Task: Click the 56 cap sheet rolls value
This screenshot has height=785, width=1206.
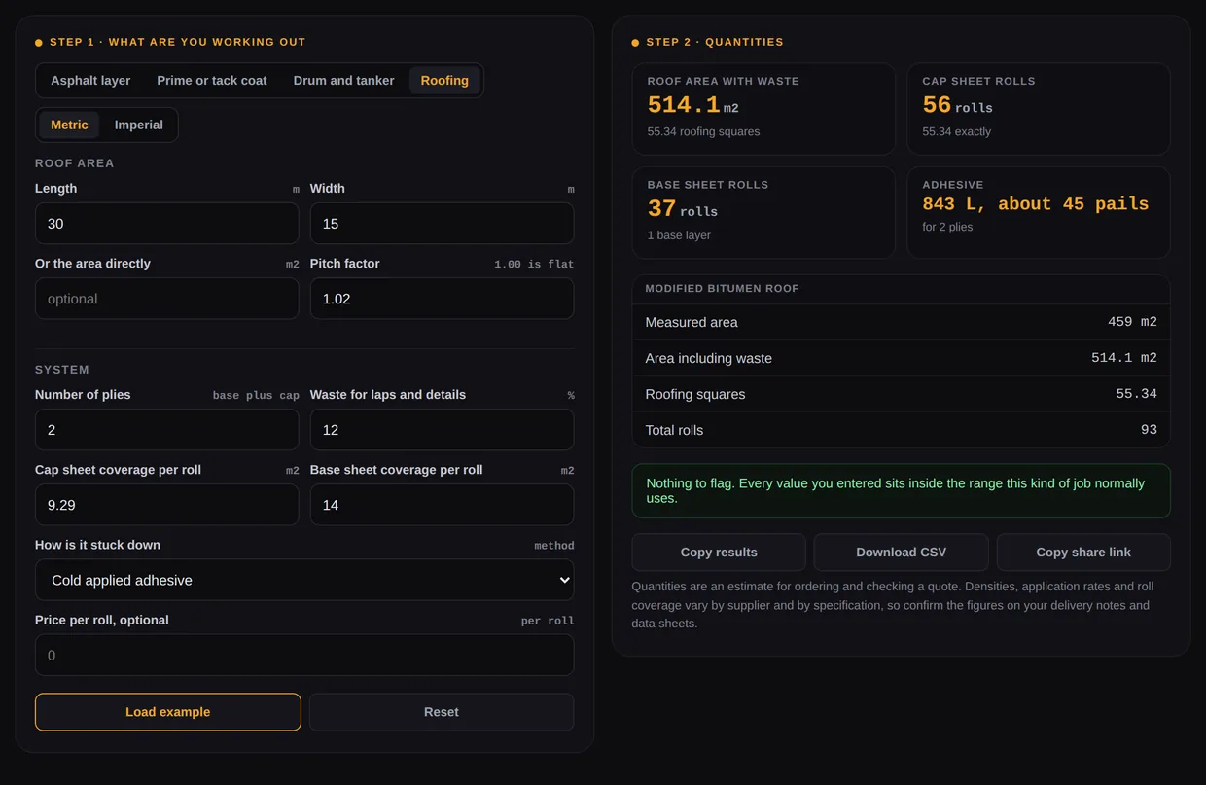Action: click(x=937, y=105)
